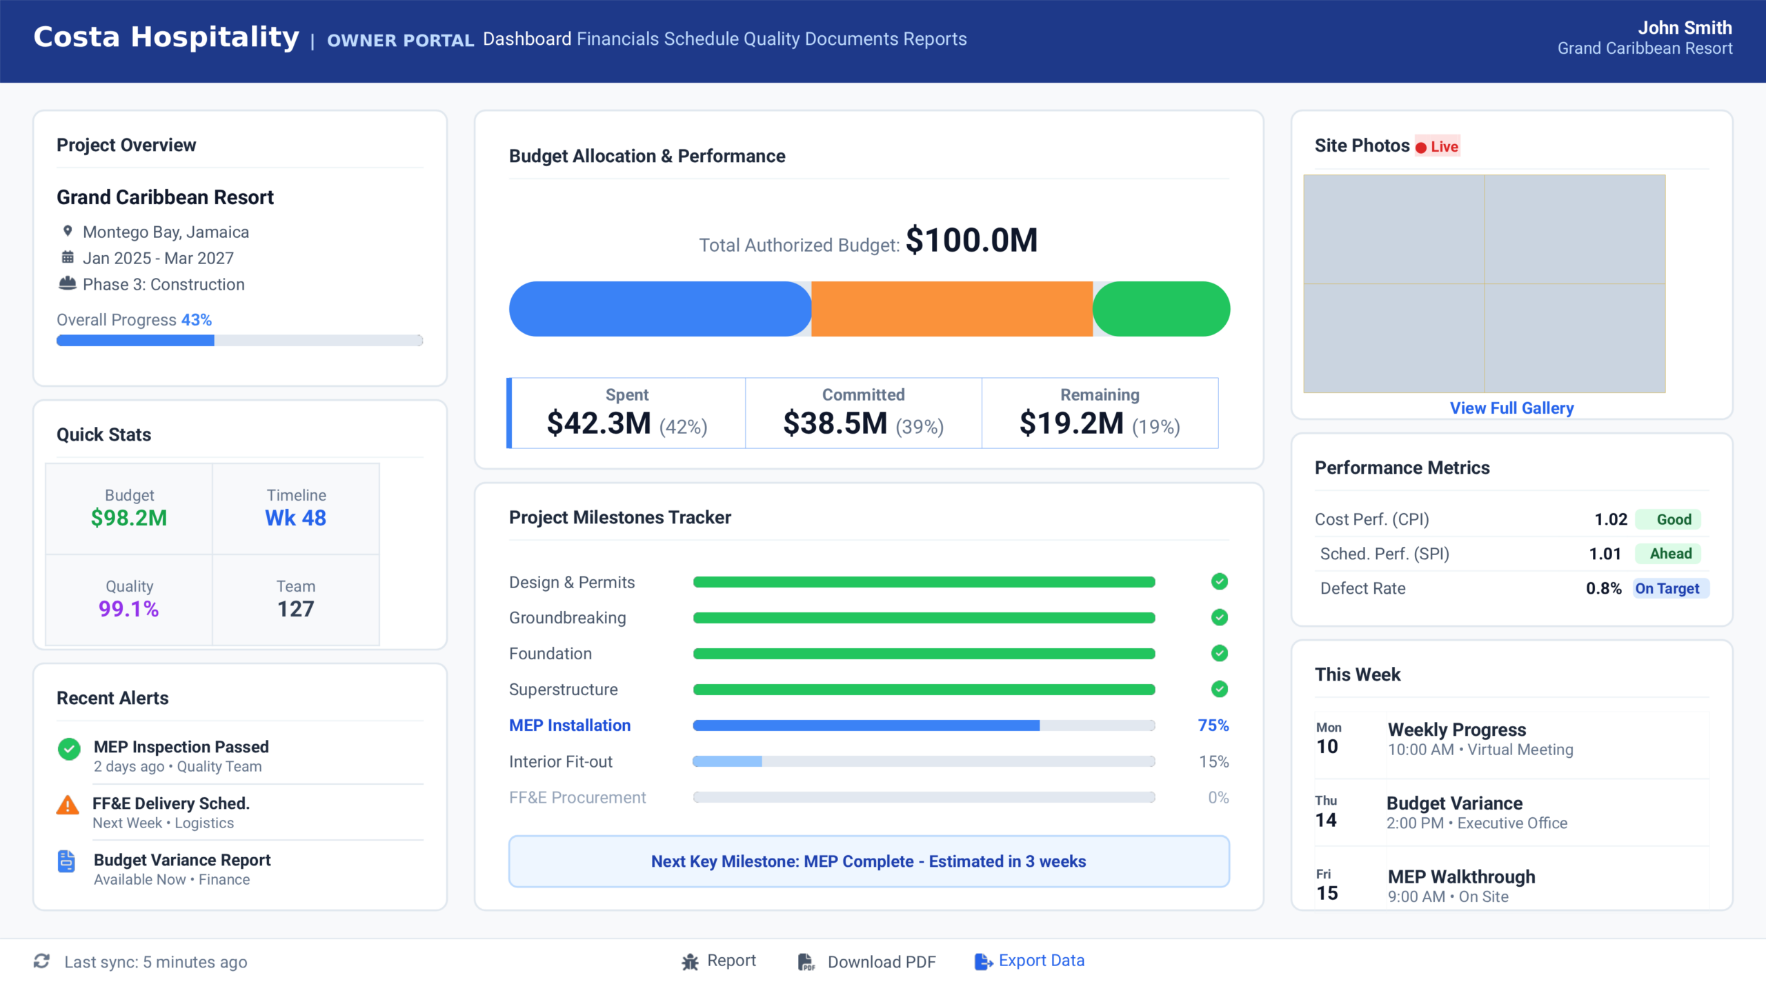Click green check icon for MEP Inspection Passed
Screen dimensions: 1766x993
tap(69, 749)
